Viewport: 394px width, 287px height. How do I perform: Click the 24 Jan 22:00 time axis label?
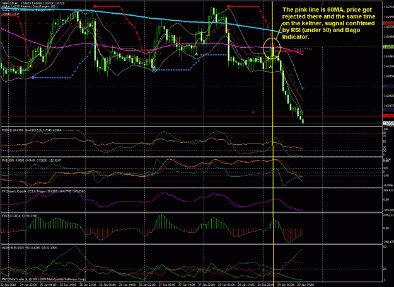(28, 284)
